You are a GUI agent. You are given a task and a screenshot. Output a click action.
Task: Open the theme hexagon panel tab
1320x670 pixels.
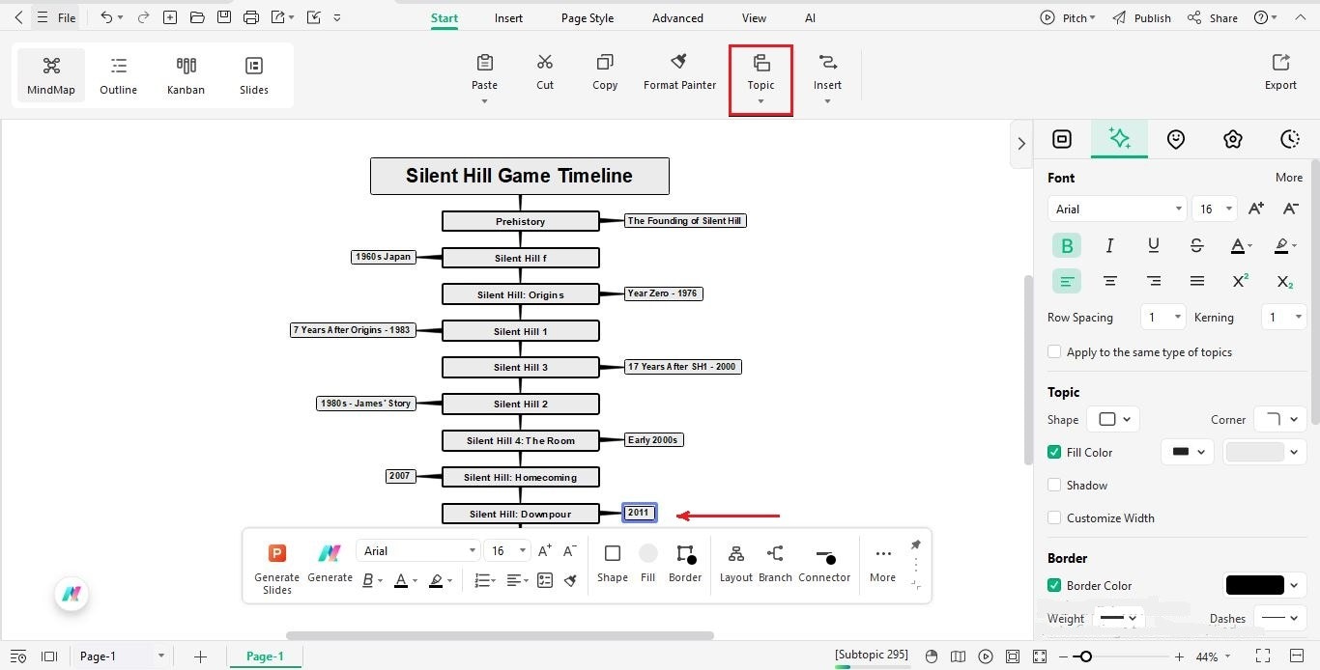[x=1233, y=139]
